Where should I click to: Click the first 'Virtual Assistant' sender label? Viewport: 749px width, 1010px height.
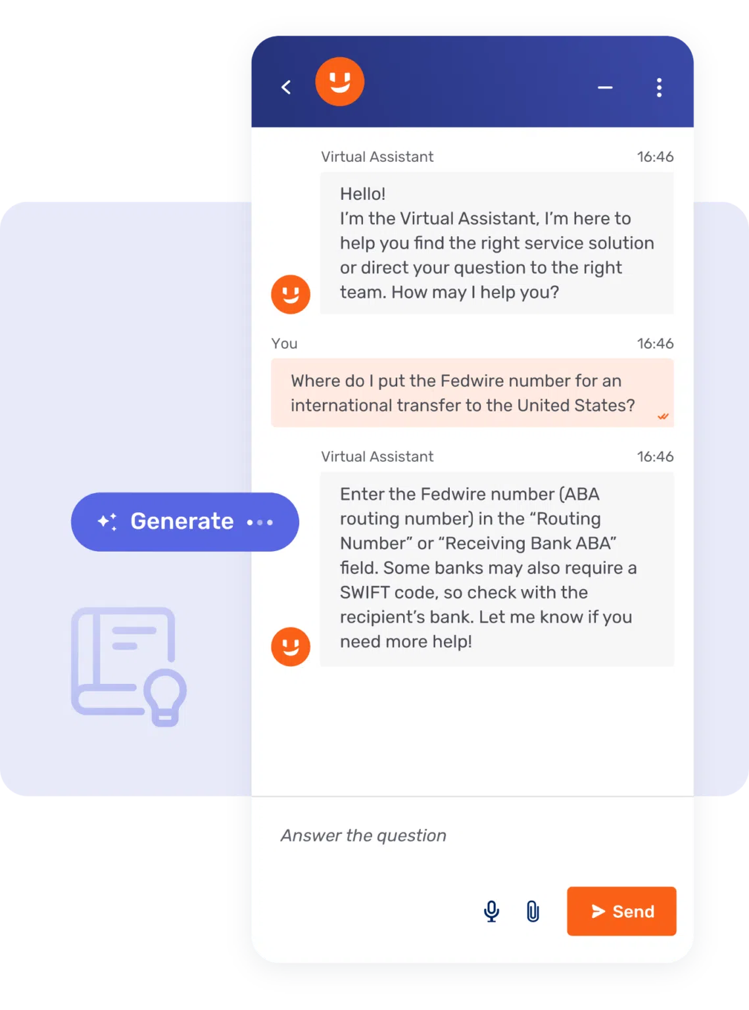click(x=377, y=156)
